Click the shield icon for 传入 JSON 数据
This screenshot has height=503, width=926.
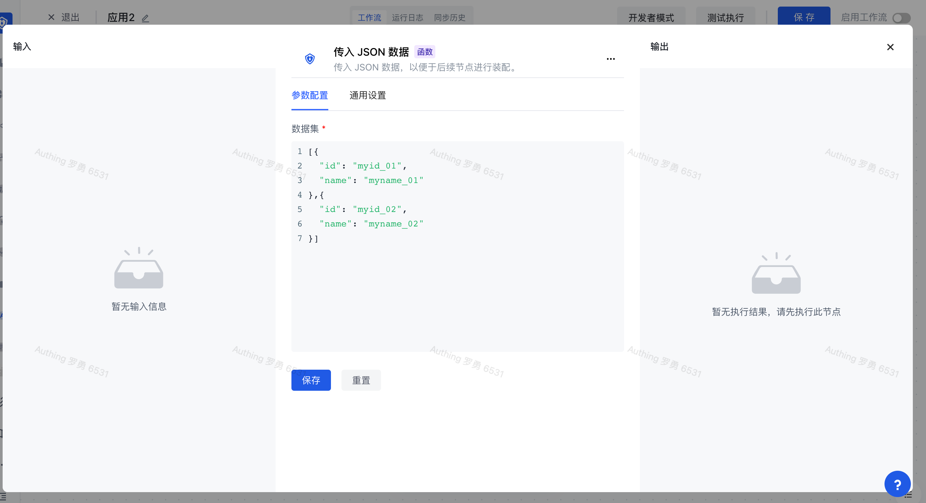310,59
